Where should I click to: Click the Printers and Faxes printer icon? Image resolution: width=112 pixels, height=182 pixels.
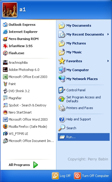62,108
